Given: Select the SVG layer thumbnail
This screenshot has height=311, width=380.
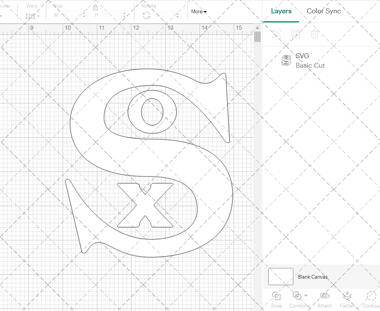Looking at the screenshot, I should point(286,61).
